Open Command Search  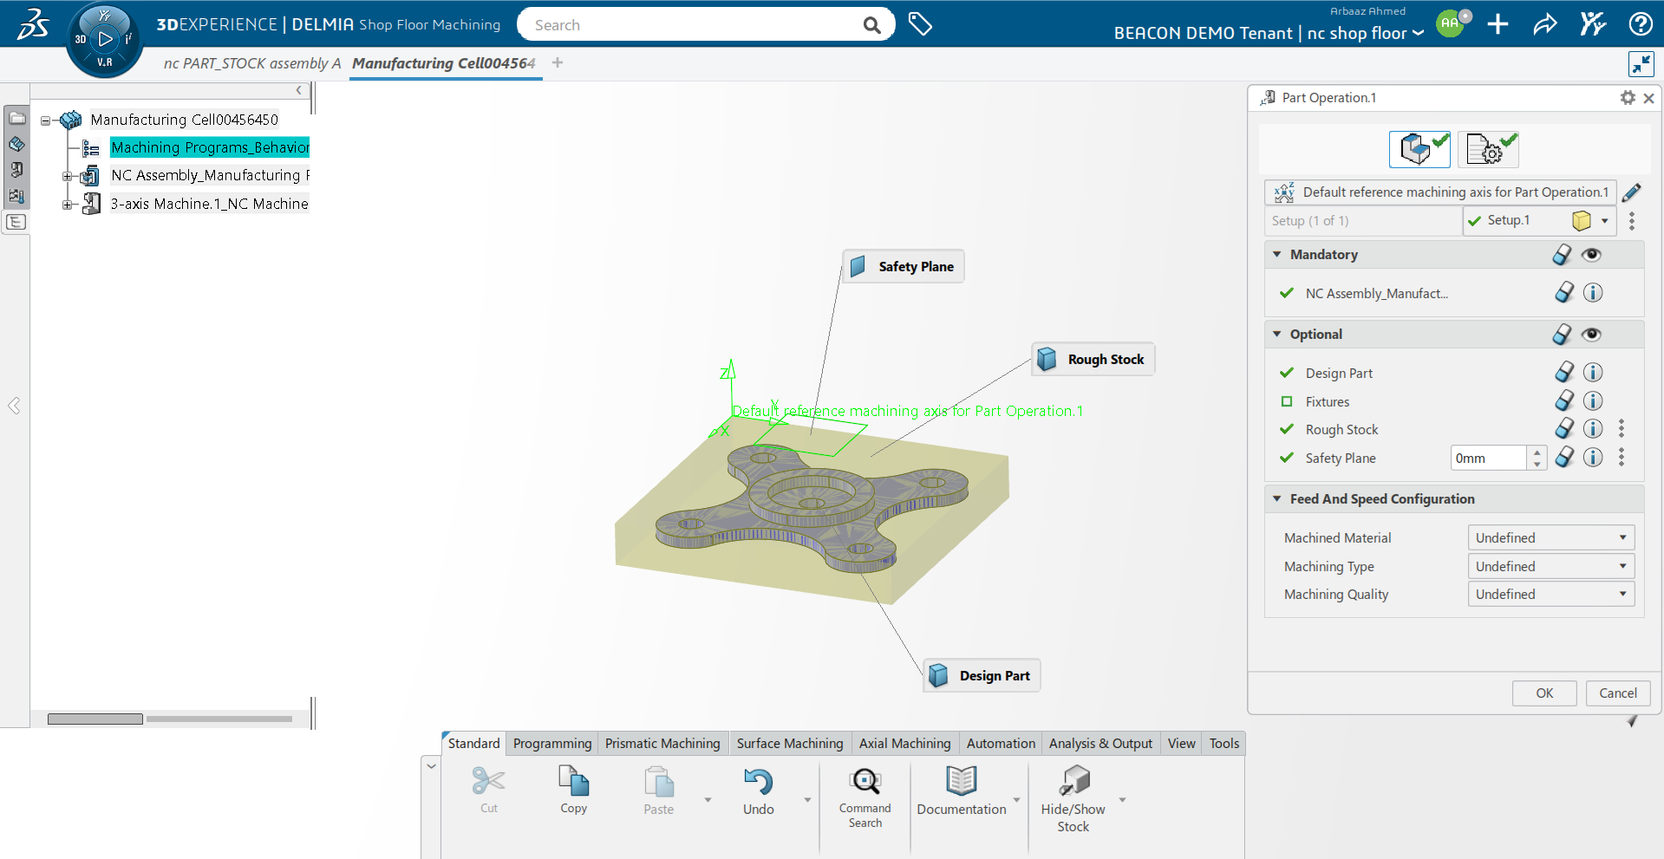[865, 797]
